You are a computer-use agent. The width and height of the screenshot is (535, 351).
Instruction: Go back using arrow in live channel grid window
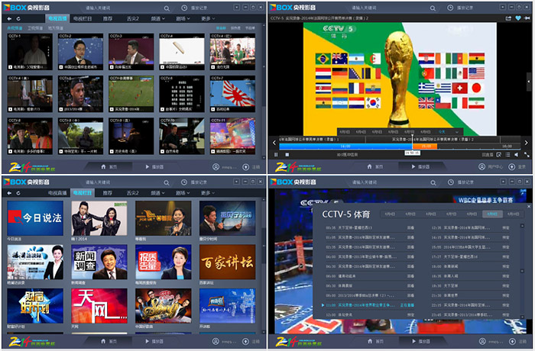click(9, 19)
